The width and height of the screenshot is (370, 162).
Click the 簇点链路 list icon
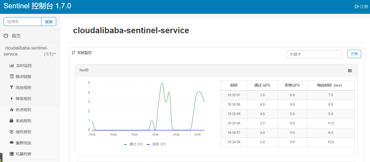(12, 77)
